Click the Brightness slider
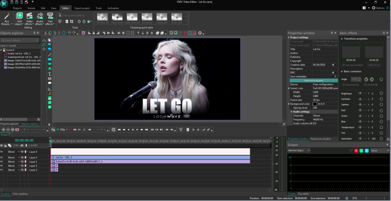Image resolution: width=391 pixels, height=201 pixels. coord(364,93)
